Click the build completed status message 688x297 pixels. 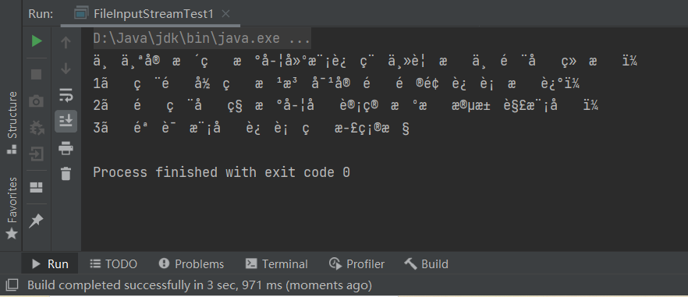pyautogui.click(x=200, y=286)
